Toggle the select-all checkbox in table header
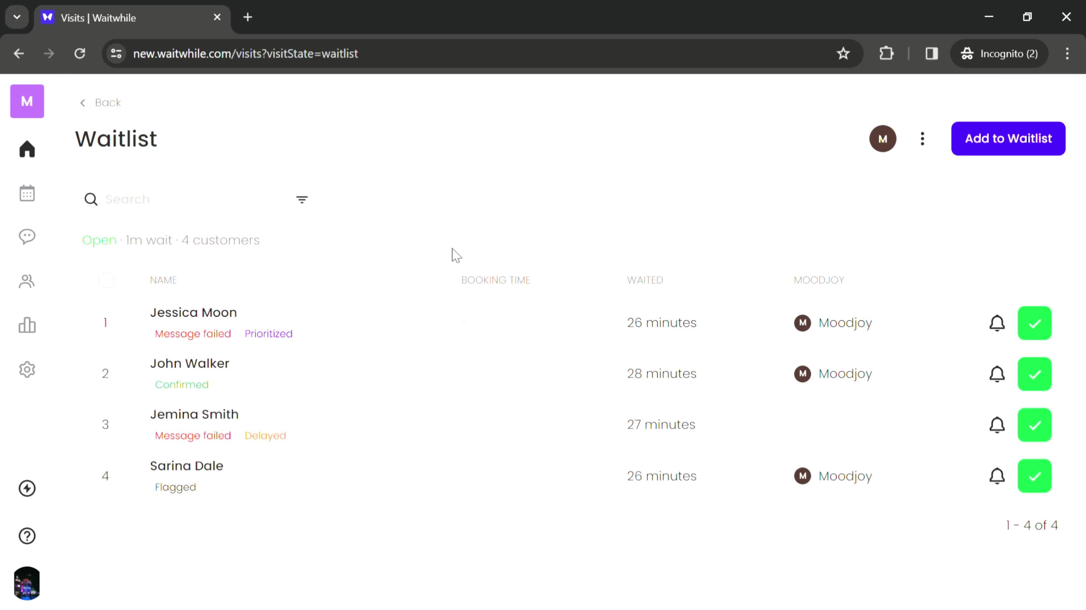The height and width of the screenshot is (610, 1086). (x=106, y=280)
